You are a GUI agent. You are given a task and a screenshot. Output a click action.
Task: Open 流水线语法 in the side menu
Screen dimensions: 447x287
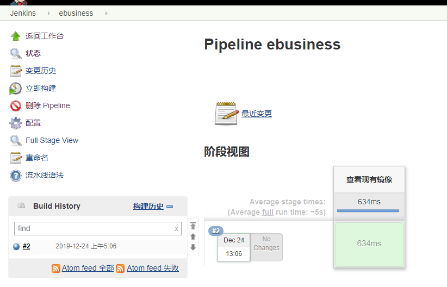pos(45,175)
